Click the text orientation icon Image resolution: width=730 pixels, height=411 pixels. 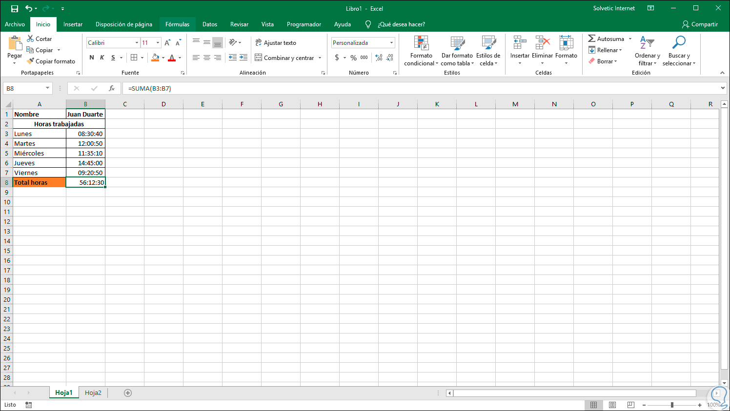coord(233,42)
